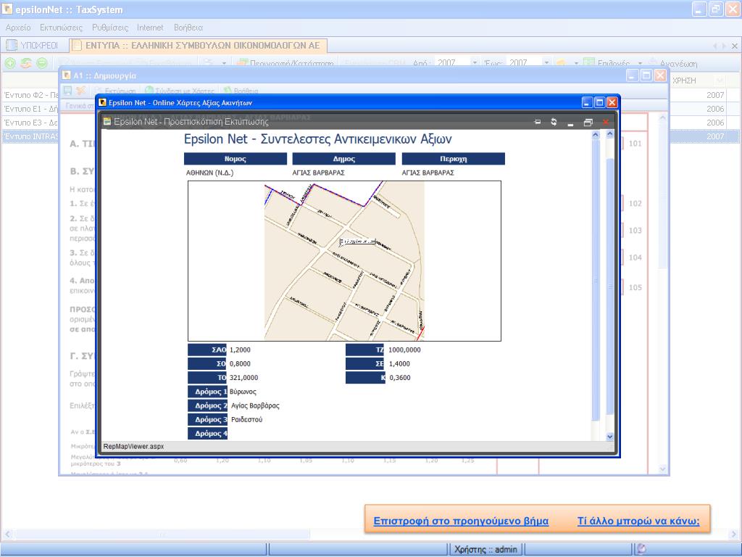Switch to the ΥΠΟΧΡΕΟΙ tab
Screen dimensions: 742x557
coord(33,46)
